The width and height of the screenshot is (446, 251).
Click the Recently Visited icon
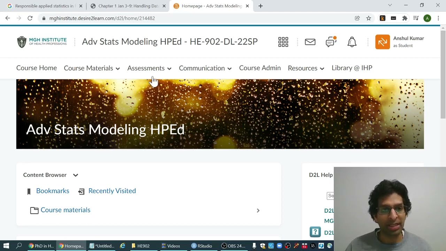[81, 191]
